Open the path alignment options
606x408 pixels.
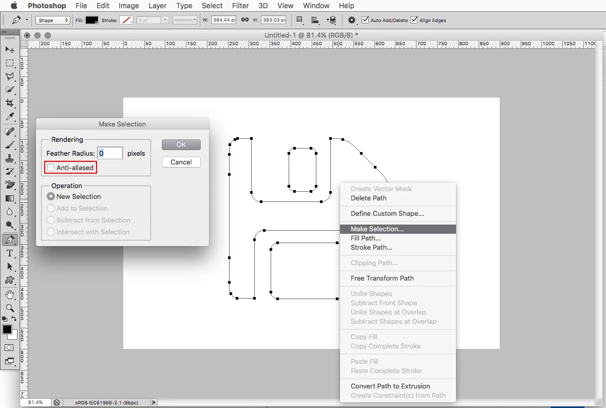315,20
